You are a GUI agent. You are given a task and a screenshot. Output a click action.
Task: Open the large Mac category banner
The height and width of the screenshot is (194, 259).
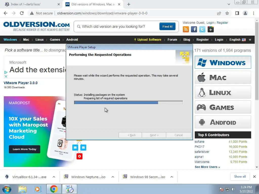[x=223, y=77]
